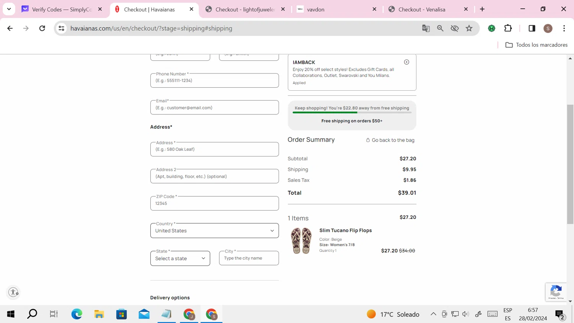574x323 pixels.
Task: Open the accessibility widget icon
Action: [x=13, y=292]
